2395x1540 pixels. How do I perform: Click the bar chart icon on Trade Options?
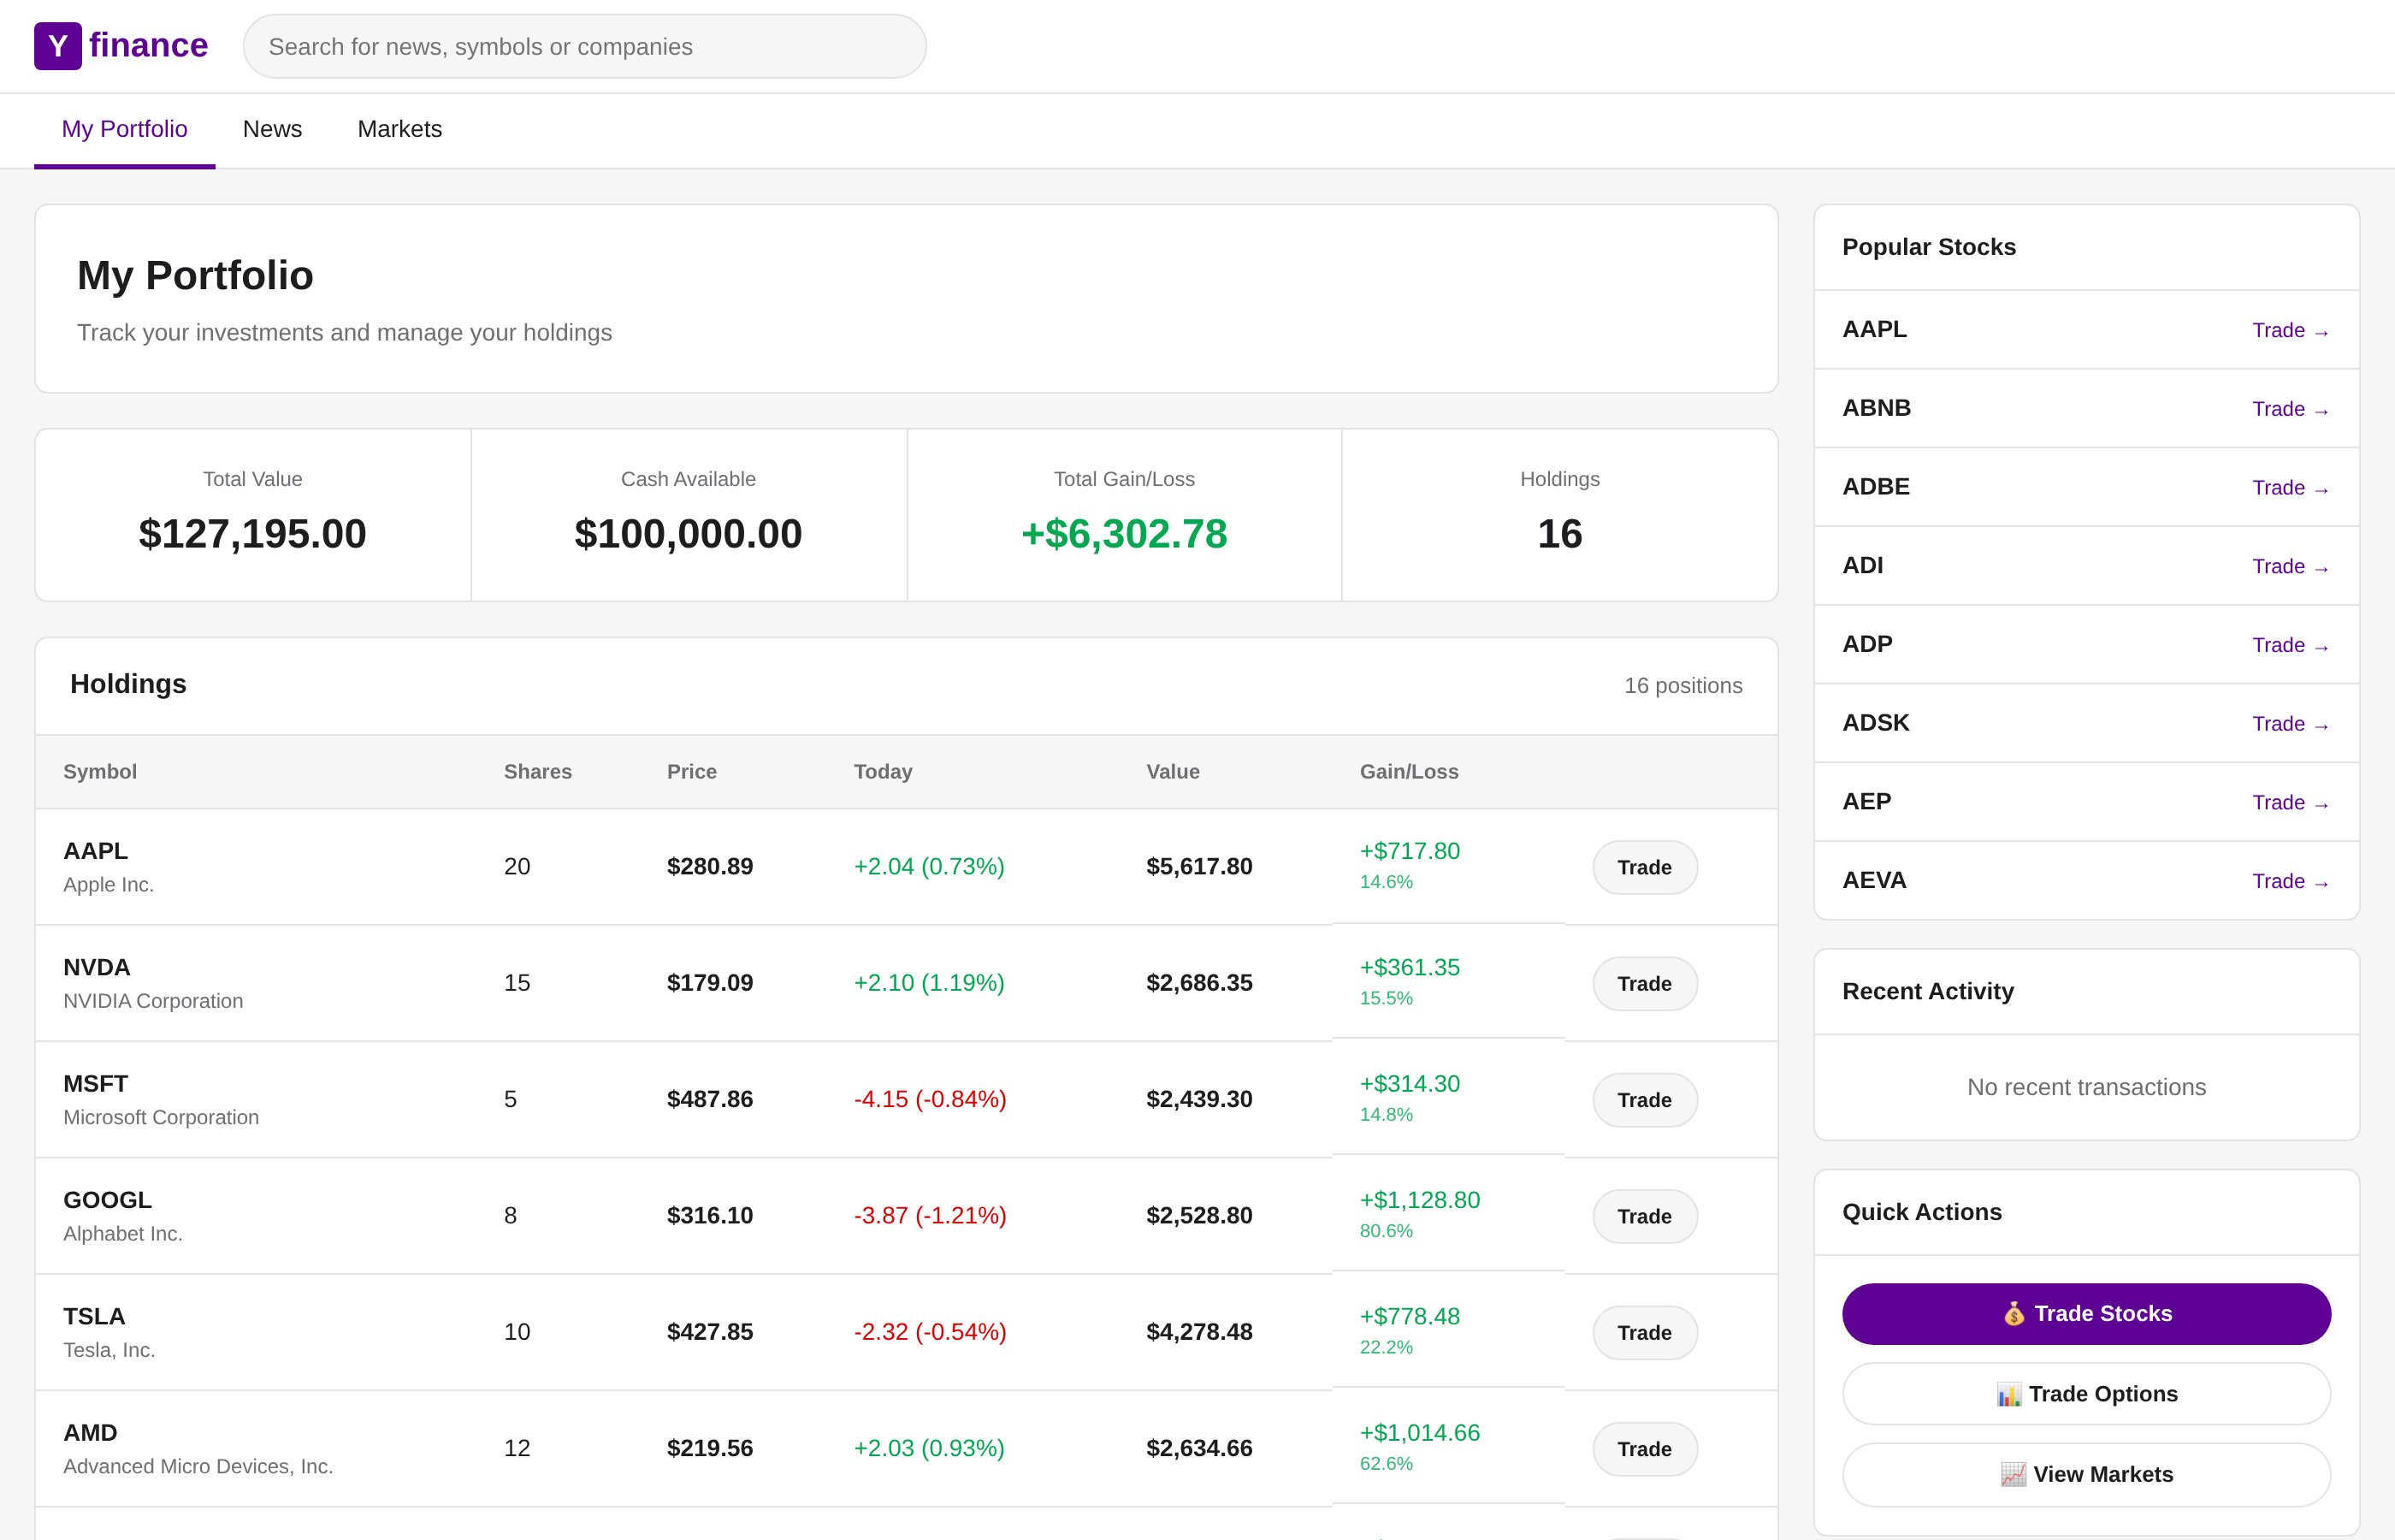[x=2008, y=1394]
